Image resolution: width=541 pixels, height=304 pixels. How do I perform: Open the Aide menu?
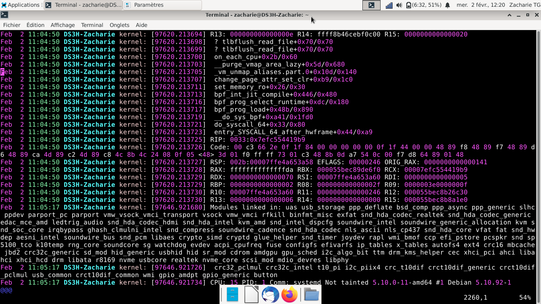[141, 25]
